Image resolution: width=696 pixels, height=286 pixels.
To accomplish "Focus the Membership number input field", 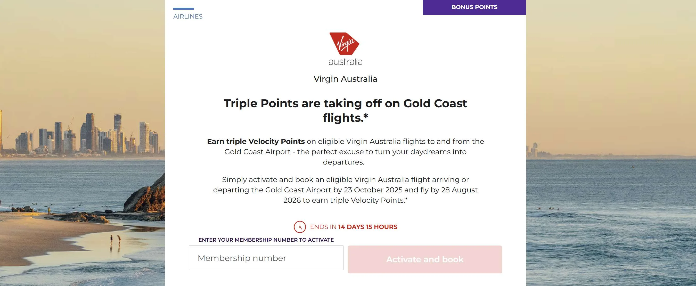I will tap(266, 258).
